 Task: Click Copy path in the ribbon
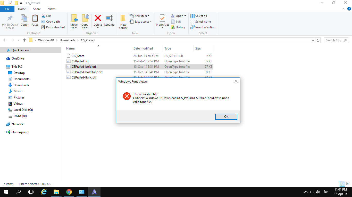click(x=51, y=22)
